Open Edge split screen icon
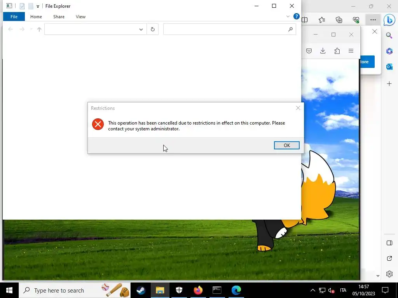The height and width of the screenshot is (298, 398). click(x=305, y=20)
